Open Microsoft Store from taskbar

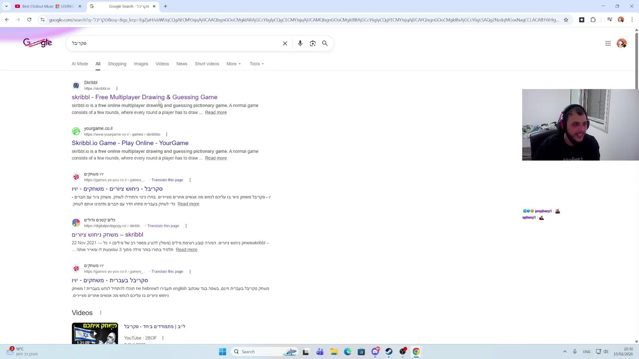click(361, 352)
